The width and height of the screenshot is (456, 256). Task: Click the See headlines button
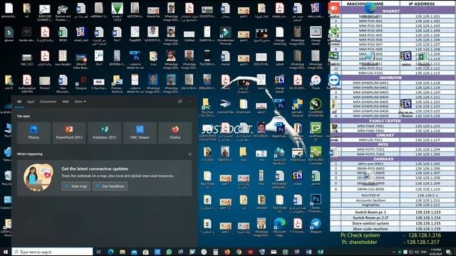point(110,186)
